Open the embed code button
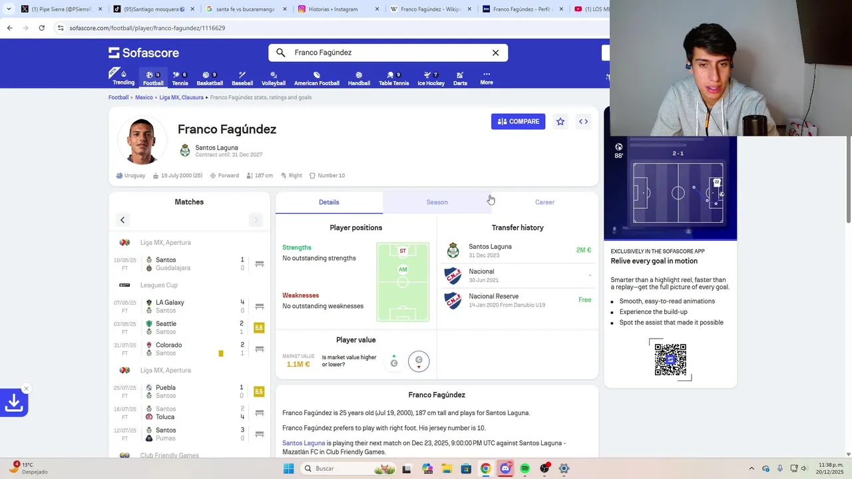The height and width of the screenshot is (479, 852). point(584,122)
